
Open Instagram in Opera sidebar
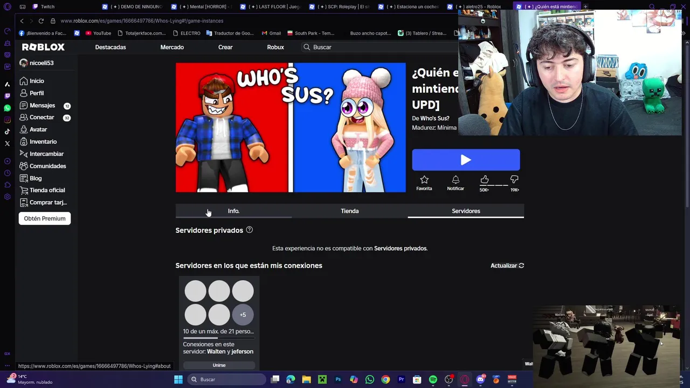tap(7, 120)
